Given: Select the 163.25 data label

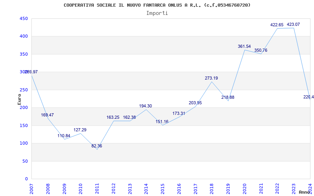Looking at the screenshot, I should click(x=113, y=117).
